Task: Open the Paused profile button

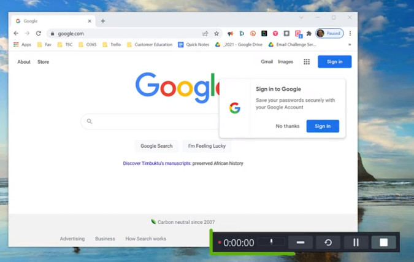Action: pyautogui.click(x=329, y=33)
